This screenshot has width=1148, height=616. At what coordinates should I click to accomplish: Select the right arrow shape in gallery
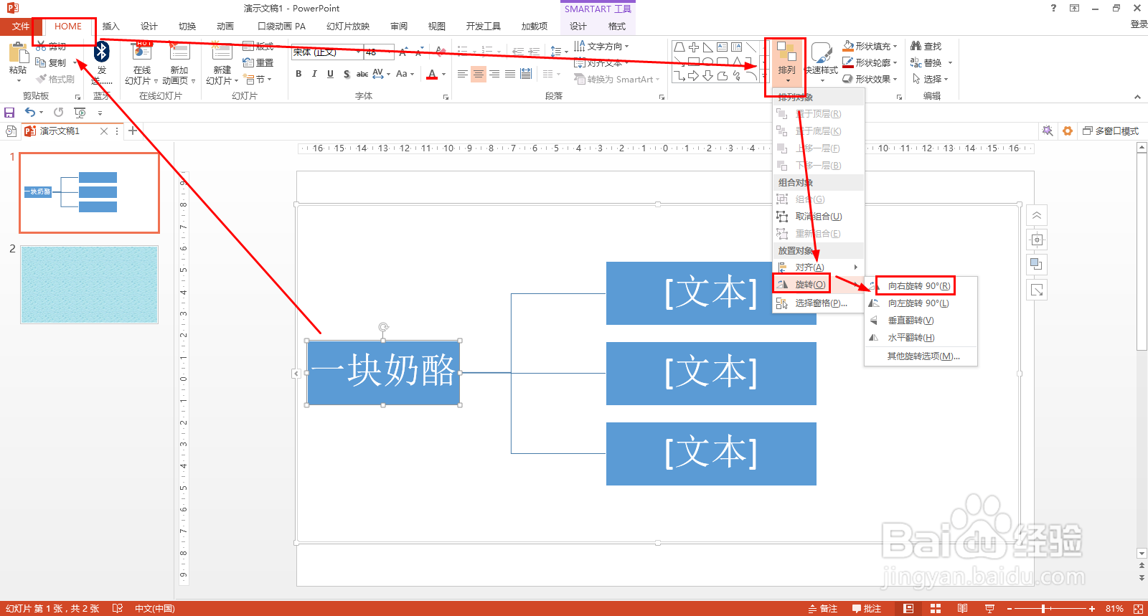693,76
